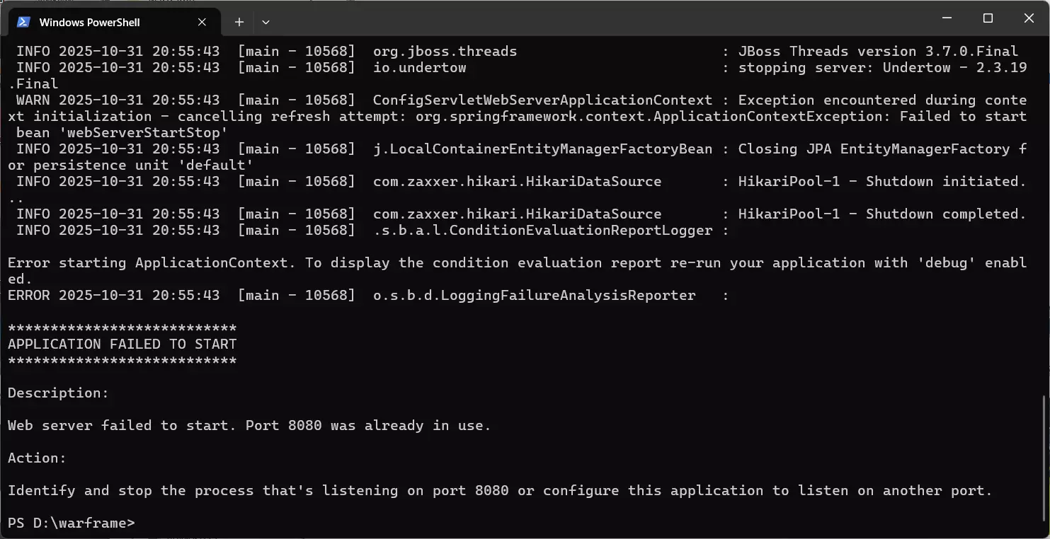Click the PowerShell icon on the tab
This screenshot has width=1050, height=539.
(23, 22)
